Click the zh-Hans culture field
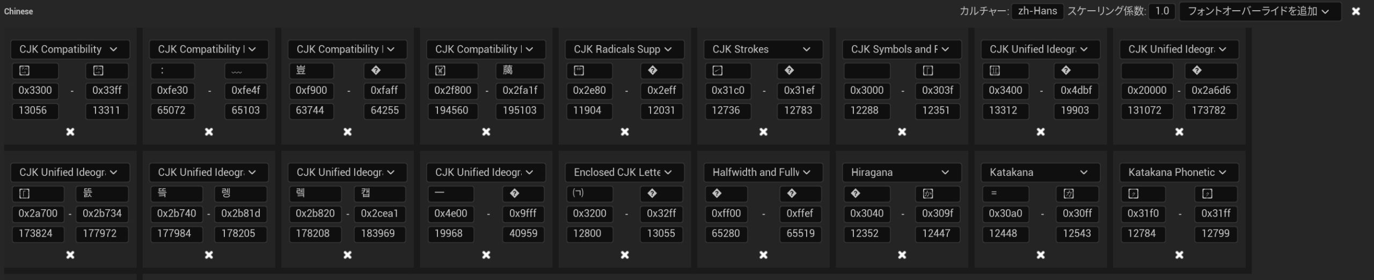This screenshot has height=280, width=1374. pos(1037,11)
